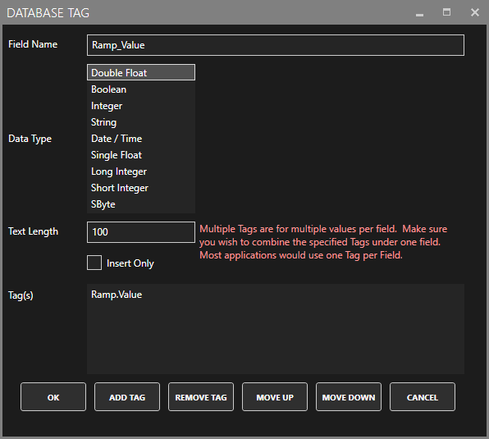Pick Short Integer data type
The height and width of the screenshot is (439, 489).
coord(141,188)
